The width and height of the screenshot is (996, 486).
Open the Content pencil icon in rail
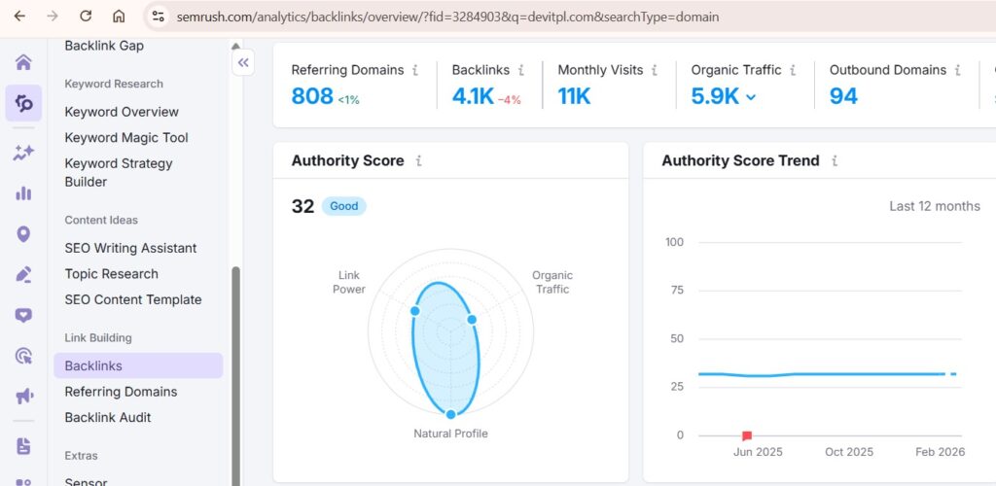click(23, 274)
